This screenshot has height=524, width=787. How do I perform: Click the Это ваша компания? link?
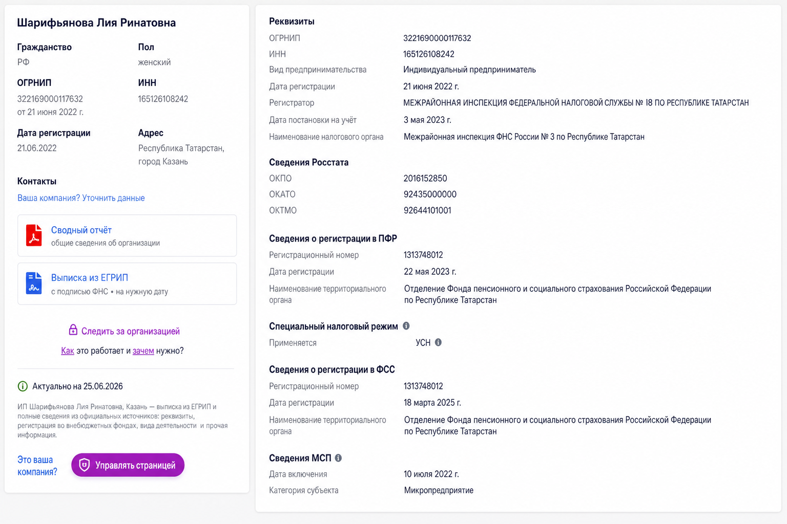pyautogui.click(x=37, y=466)
